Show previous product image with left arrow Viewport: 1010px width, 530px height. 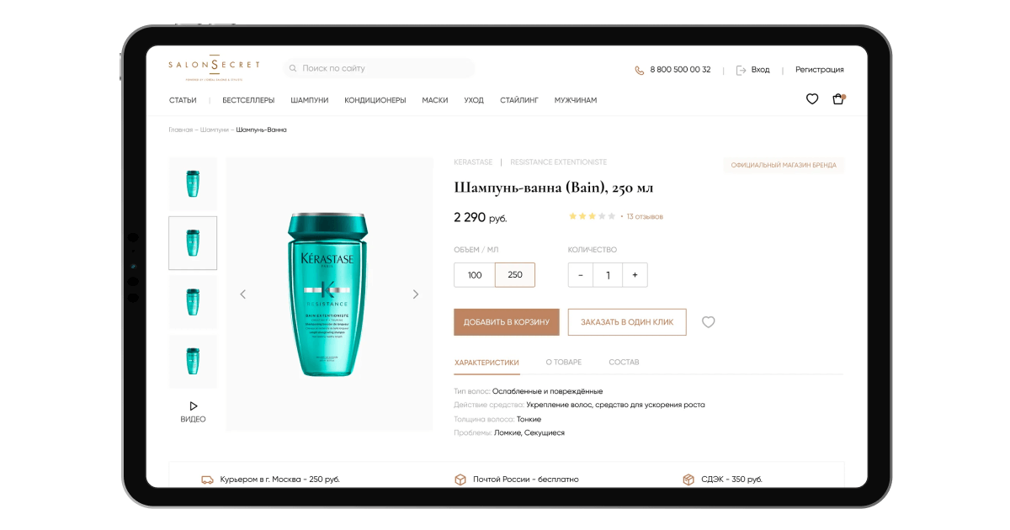point(243,294)
